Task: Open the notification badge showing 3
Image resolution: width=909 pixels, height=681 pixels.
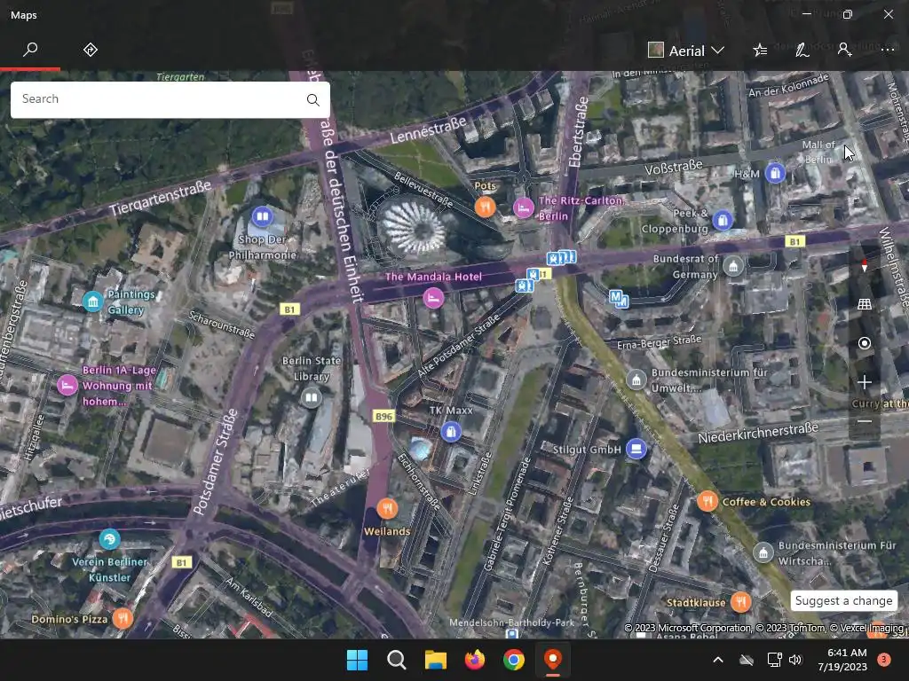Action: point(884,660)
